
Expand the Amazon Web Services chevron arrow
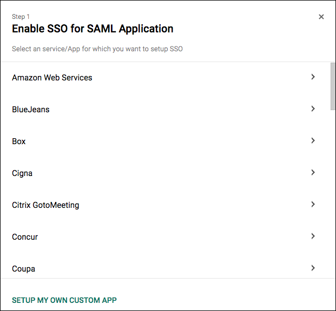pyautogui.click(x=313, y=77)
